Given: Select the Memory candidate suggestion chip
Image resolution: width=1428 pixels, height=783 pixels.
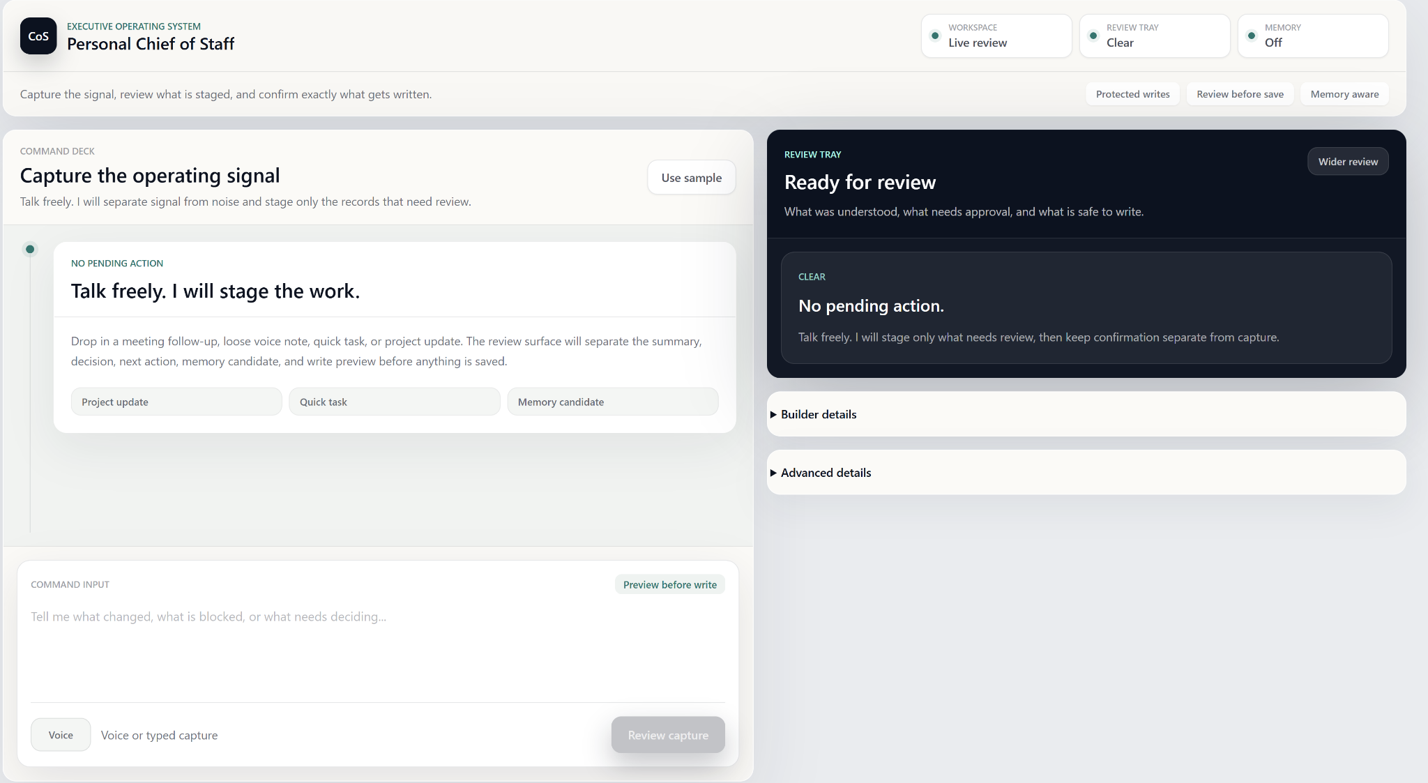Looking at the screenshot, I should tap(613, 402).
